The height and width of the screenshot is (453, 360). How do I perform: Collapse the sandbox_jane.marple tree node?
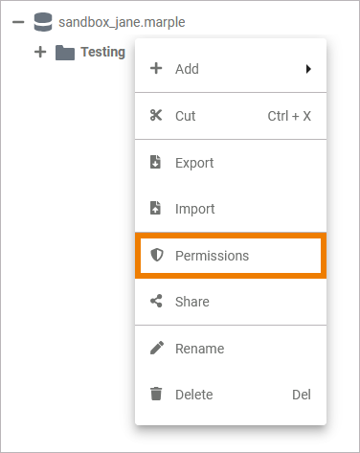click(x=18, y=22)
